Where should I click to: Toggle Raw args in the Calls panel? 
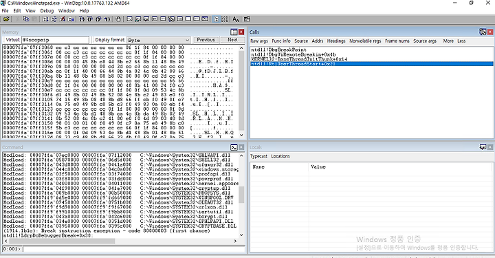click(x=259, y=41)
